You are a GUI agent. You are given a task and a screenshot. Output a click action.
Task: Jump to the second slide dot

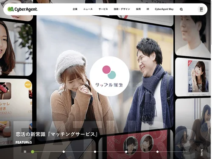(64, 152)
